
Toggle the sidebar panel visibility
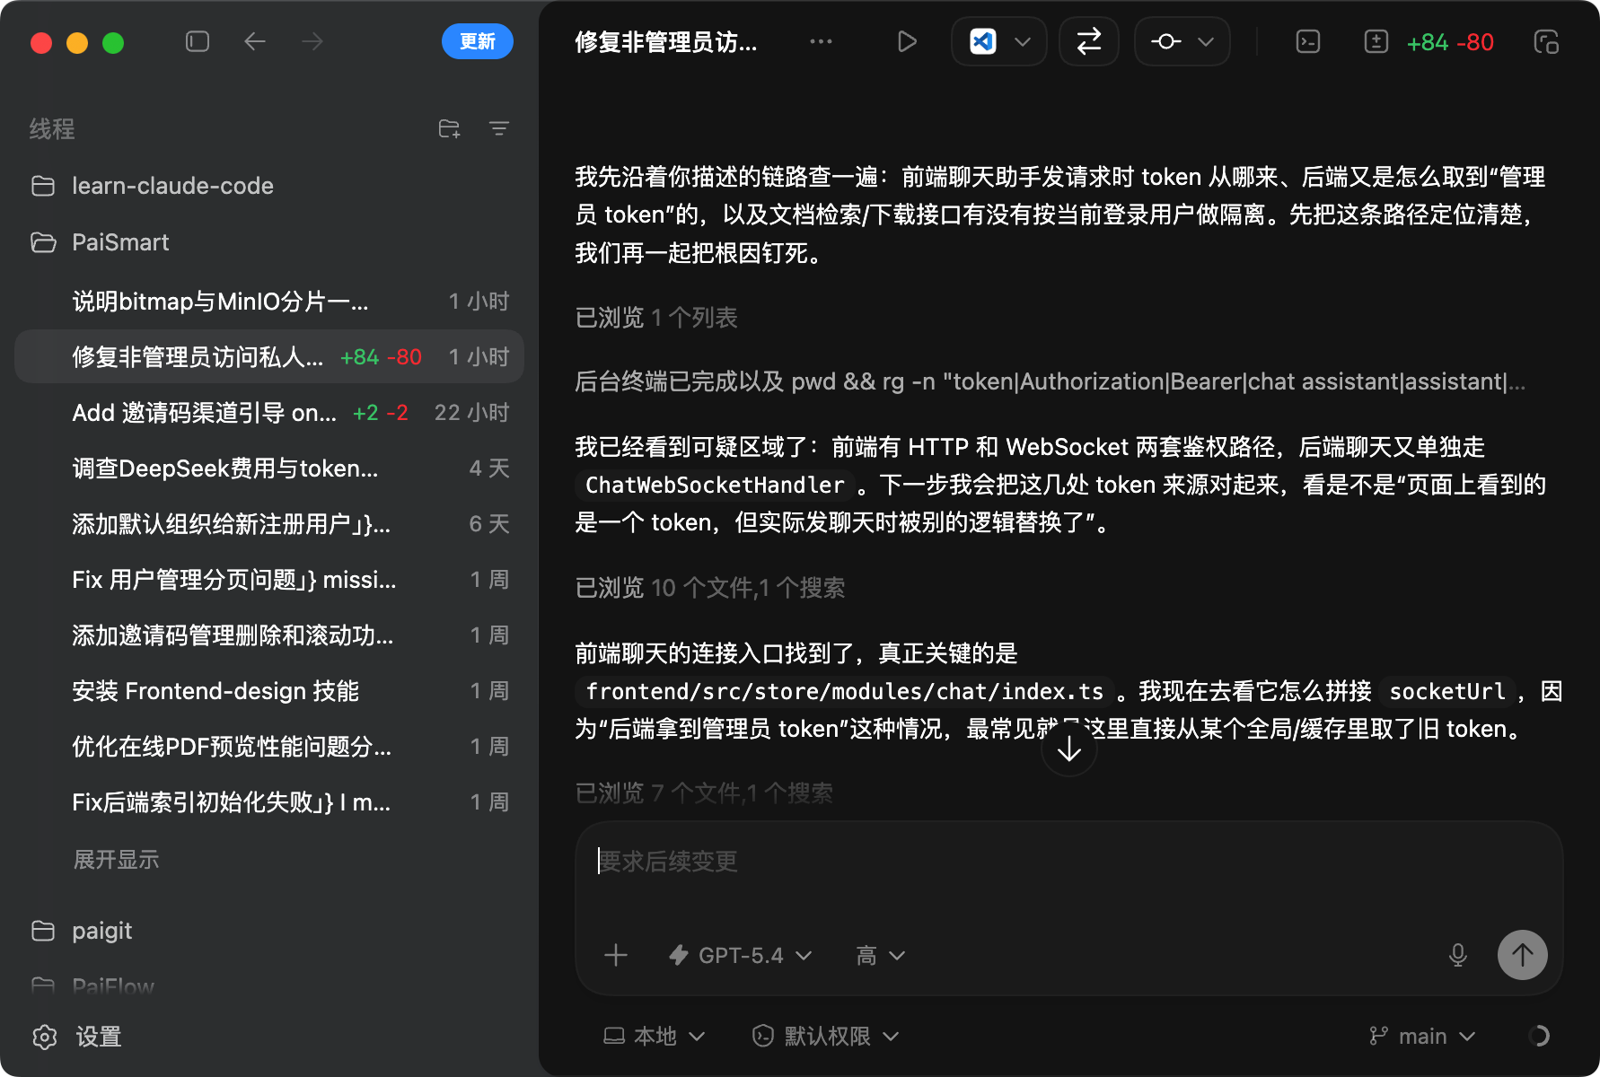(198, 42)
